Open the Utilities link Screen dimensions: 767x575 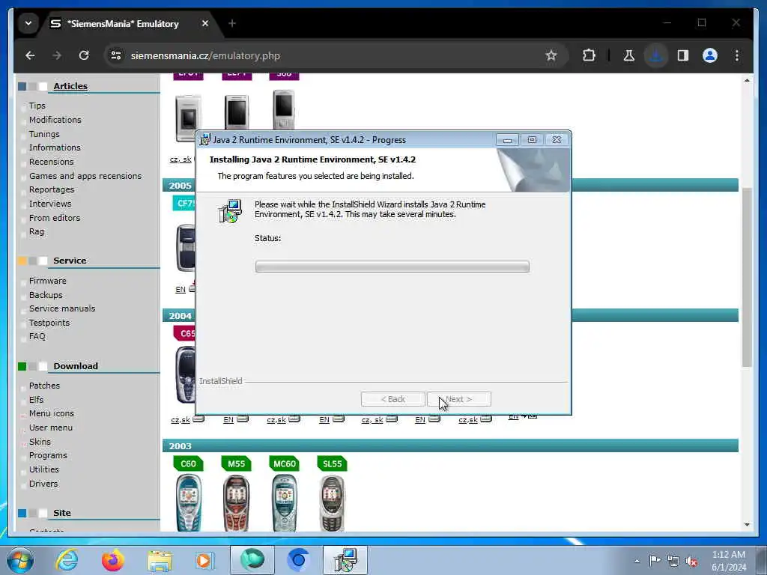point(44,469)
